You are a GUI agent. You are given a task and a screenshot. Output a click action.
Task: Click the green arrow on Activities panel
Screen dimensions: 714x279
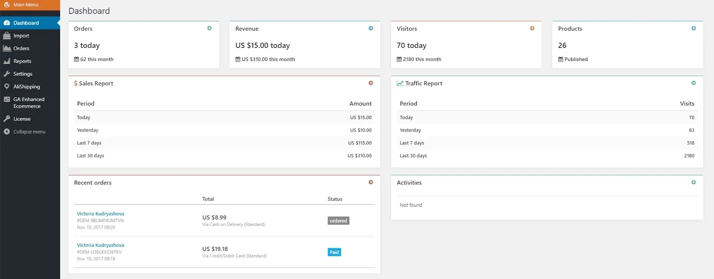(693, 182)
